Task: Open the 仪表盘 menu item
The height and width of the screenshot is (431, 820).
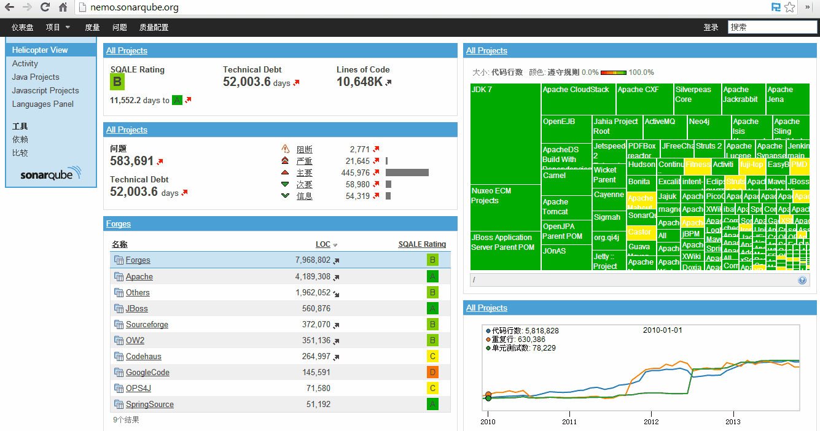Action: click(x=23, y=27)
